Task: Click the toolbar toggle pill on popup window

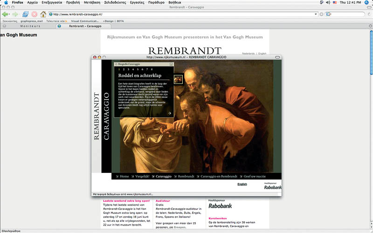Action: coord(277,57)
